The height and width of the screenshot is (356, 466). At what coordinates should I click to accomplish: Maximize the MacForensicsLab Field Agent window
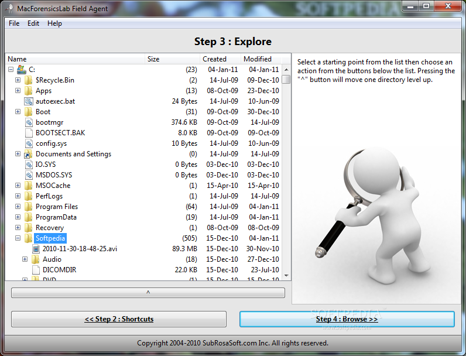tap(426, 6)
